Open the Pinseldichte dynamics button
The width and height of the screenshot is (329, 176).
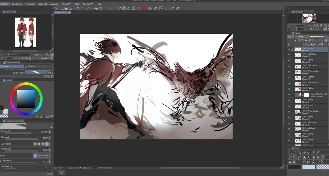[x=50, y=150]
